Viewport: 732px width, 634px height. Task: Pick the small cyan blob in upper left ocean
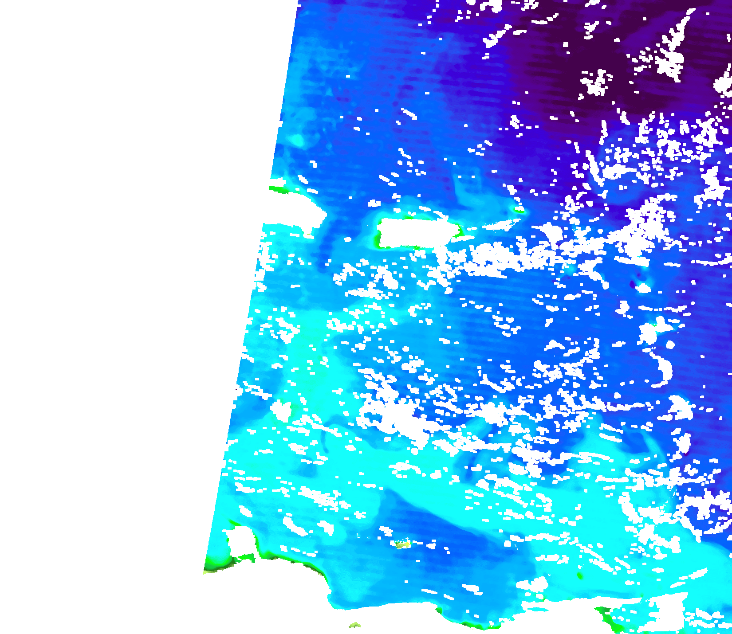pos(296,141)
